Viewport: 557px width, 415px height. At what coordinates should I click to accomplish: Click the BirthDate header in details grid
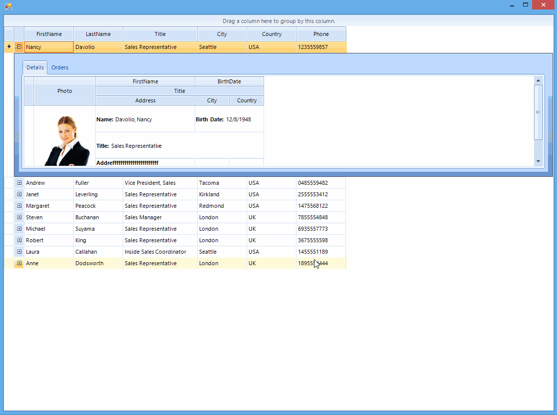230,81
